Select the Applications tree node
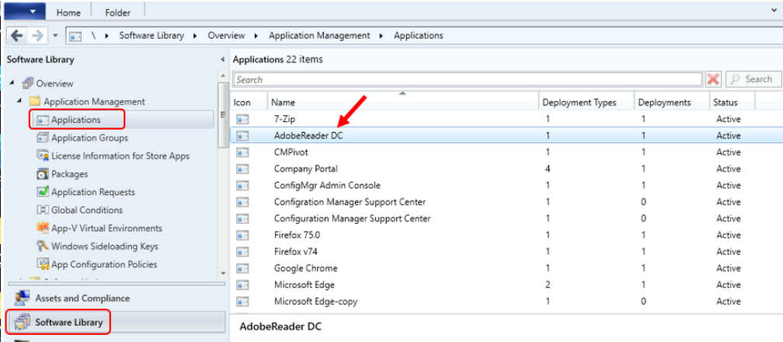Image resolution: width=783 pixels, height=342 pixels. tap(76, 120)
